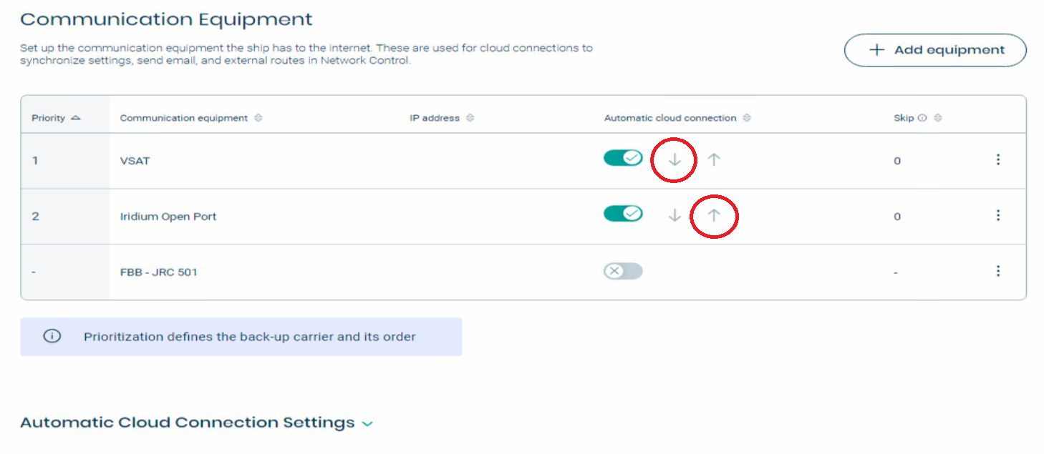
Task: Enable FBB - JRC 501 cloud connection
Action: click(x=623, y=271)
